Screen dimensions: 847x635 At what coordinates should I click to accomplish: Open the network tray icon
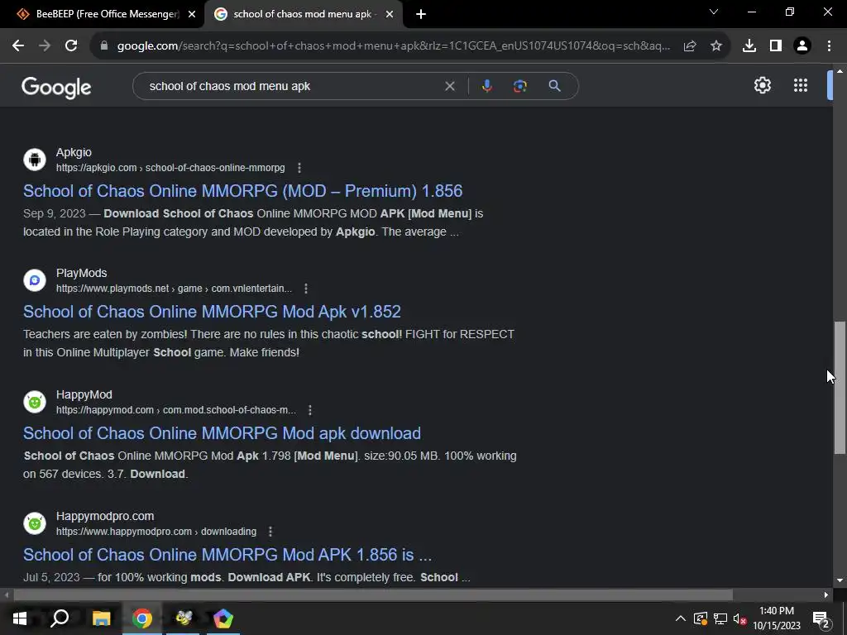click(x=720, y=619)
